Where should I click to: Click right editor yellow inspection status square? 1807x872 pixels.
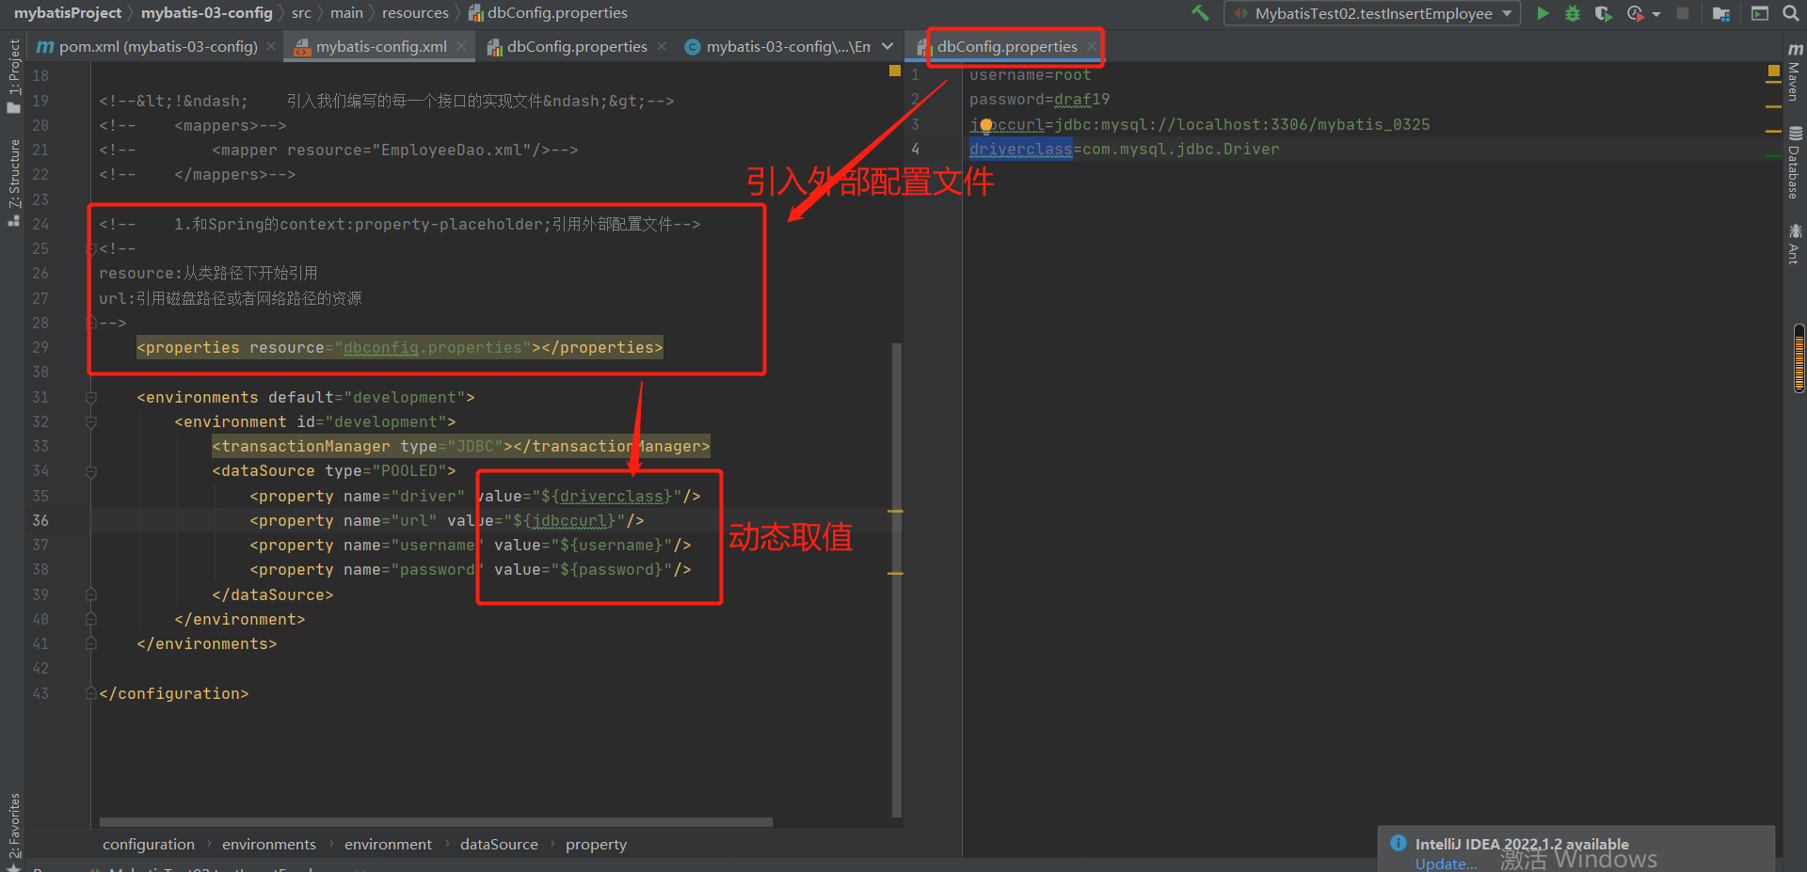1773,71
